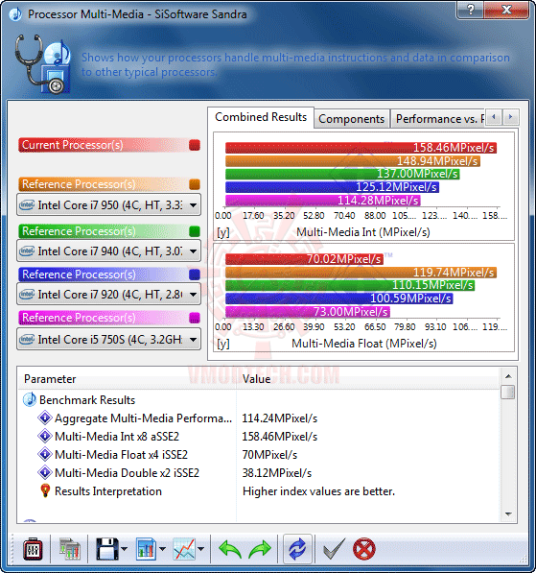The width and height of the screenshot is (536, 573).
Task: Click diamond icon beside Multi-Media Float x4
Action: pyautogui.click(x=45, y=454)
